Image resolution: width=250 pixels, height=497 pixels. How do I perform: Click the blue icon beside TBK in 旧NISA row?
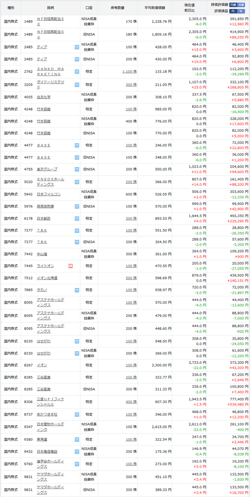coord(77,242)
